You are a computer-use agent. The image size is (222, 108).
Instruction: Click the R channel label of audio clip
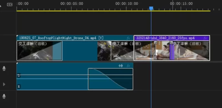click(x=19, y=86)
